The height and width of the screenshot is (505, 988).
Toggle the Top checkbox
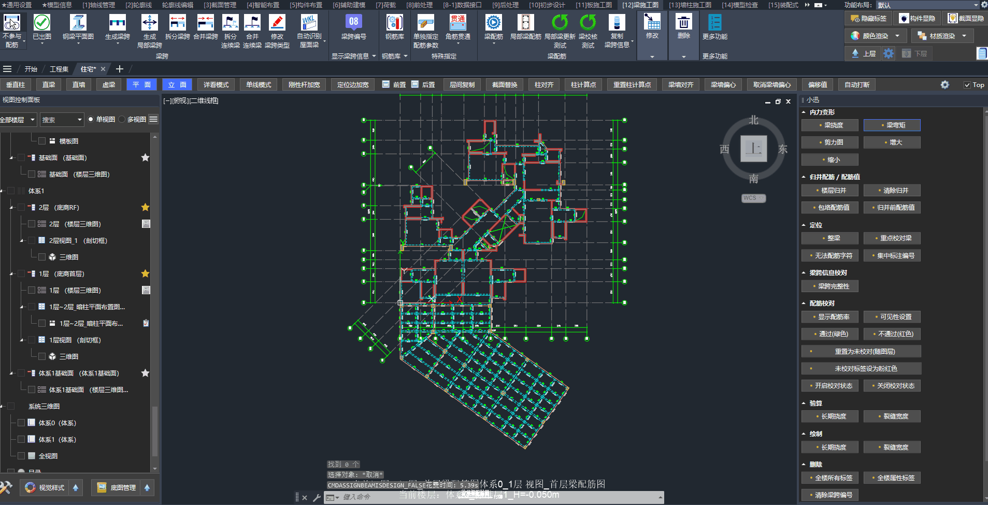[967, 85]
